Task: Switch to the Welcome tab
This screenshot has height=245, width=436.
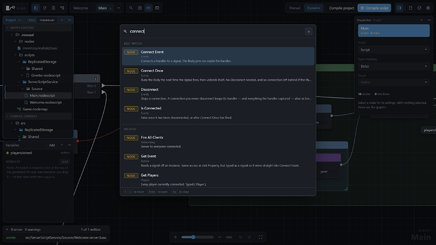Action: [80, 8]
